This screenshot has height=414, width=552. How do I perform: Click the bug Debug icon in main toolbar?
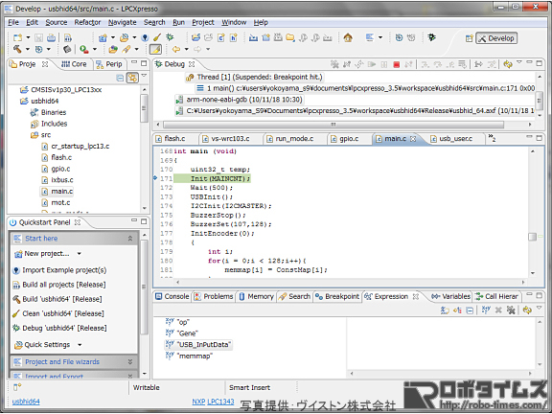tap(170, 37)
